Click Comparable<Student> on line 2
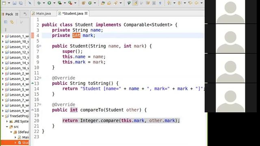 (x=148, y=25)
